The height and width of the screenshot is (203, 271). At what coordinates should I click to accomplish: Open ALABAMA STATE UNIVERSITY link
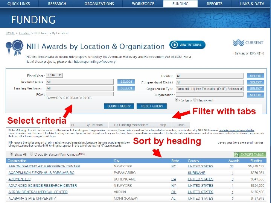[32, 198]
